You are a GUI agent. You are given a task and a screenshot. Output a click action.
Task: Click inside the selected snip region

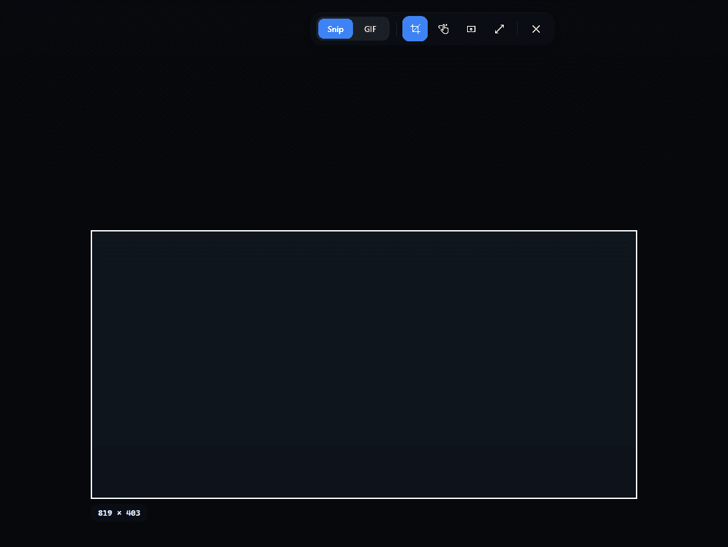click(364, 364)
